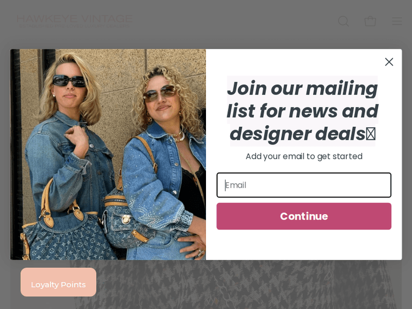Open the search magnifier in header
This screenshot has height=309, width=412.
(x=343, y=21)
